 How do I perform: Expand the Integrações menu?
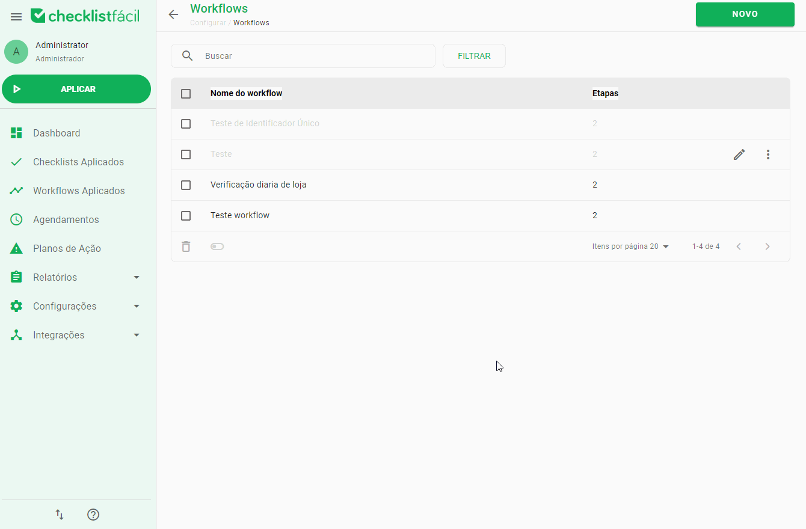(60, 335)
